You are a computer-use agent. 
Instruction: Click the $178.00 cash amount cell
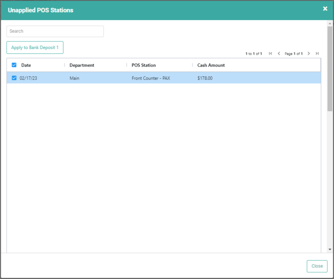205,78
